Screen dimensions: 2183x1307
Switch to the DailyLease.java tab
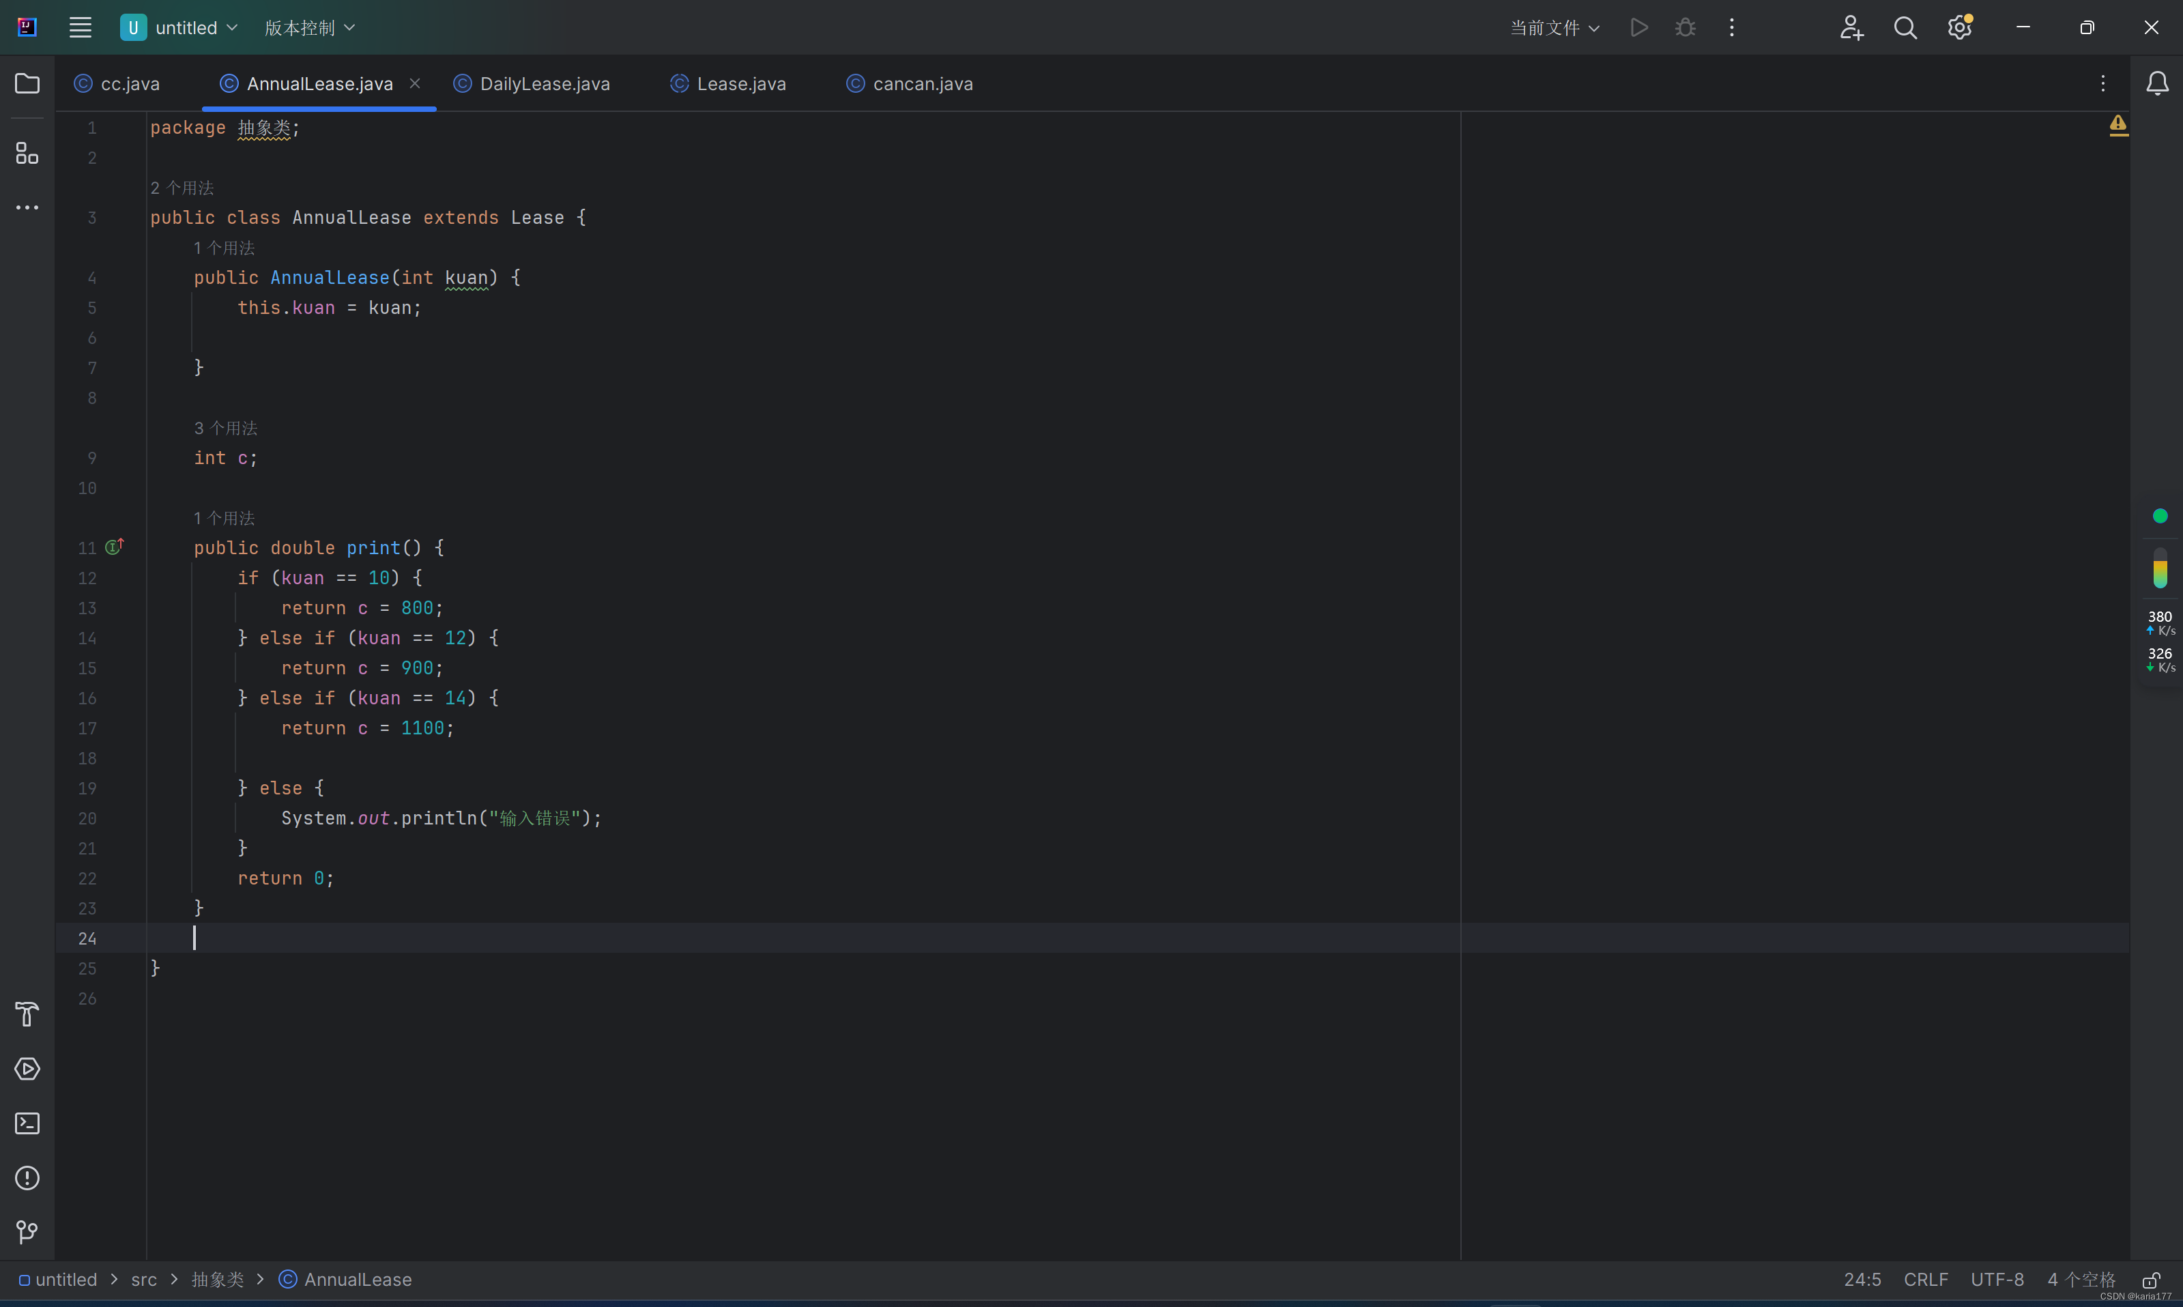click(x=543, y=84)
